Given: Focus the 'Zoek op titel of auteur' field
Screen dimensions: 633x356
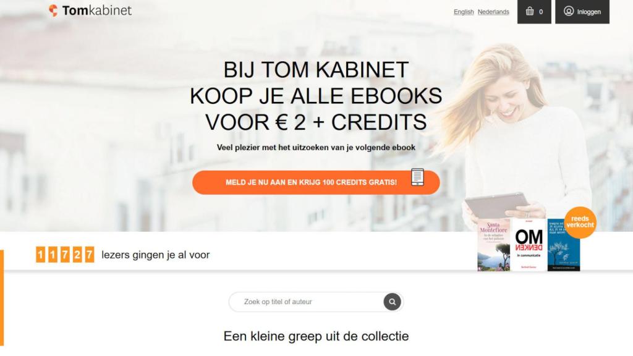Looking at the screenshot, I should pos(307,302).
